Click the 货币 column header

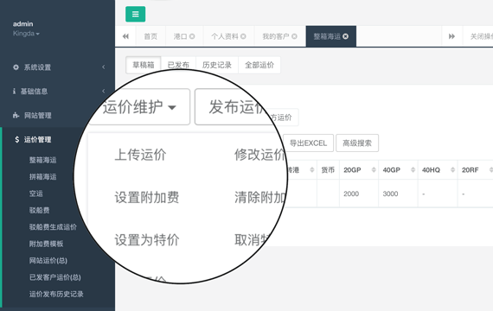point(328,170)
